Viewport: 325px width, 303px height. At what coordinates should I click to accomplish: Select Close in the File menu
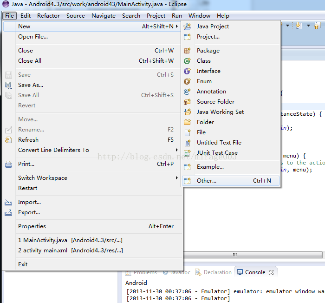click(x=92, y=51)
